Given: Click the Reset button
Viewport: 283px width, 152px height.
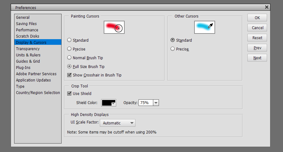Looking at the screenshot, I should click(x=257, y=38).
